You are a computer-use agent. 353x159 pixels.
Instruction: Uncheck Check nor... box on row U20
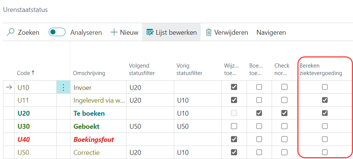coord(284,113)
